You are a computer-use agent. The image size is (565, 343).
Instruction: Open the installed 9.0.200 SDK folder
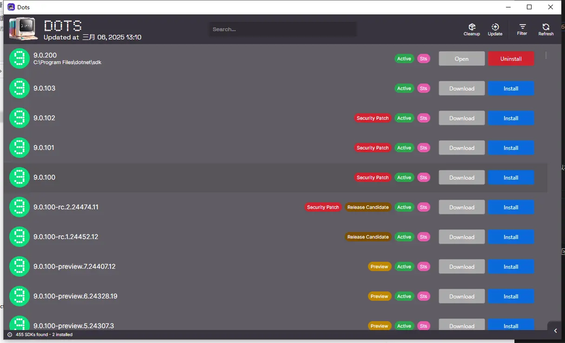462,59
